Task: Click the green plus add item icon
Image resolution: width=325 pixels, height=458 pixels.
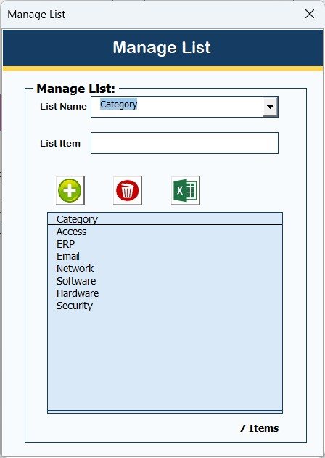Action: pyautogui.click(x=70, y=190)
